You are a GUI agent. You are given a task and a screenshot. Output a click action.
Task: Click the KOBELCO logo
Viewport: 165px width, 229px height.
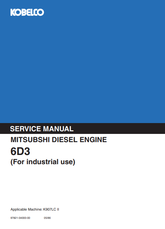27,13
